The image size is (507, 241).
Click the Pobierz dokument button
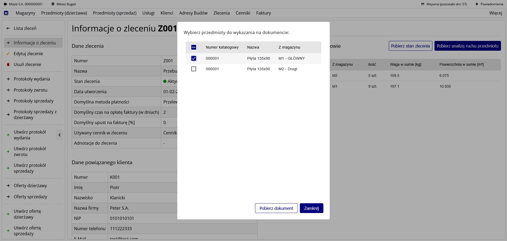click(276, 208)
